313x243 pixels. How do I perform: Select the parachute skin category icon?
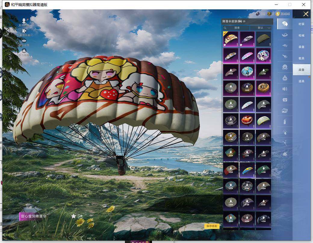click(x=285, y=24)
